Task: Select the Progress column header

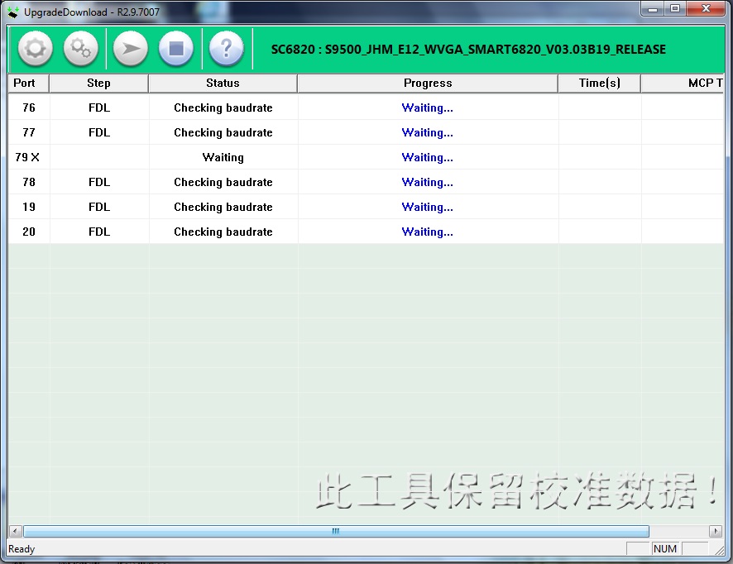Action: tap(428, 84)
